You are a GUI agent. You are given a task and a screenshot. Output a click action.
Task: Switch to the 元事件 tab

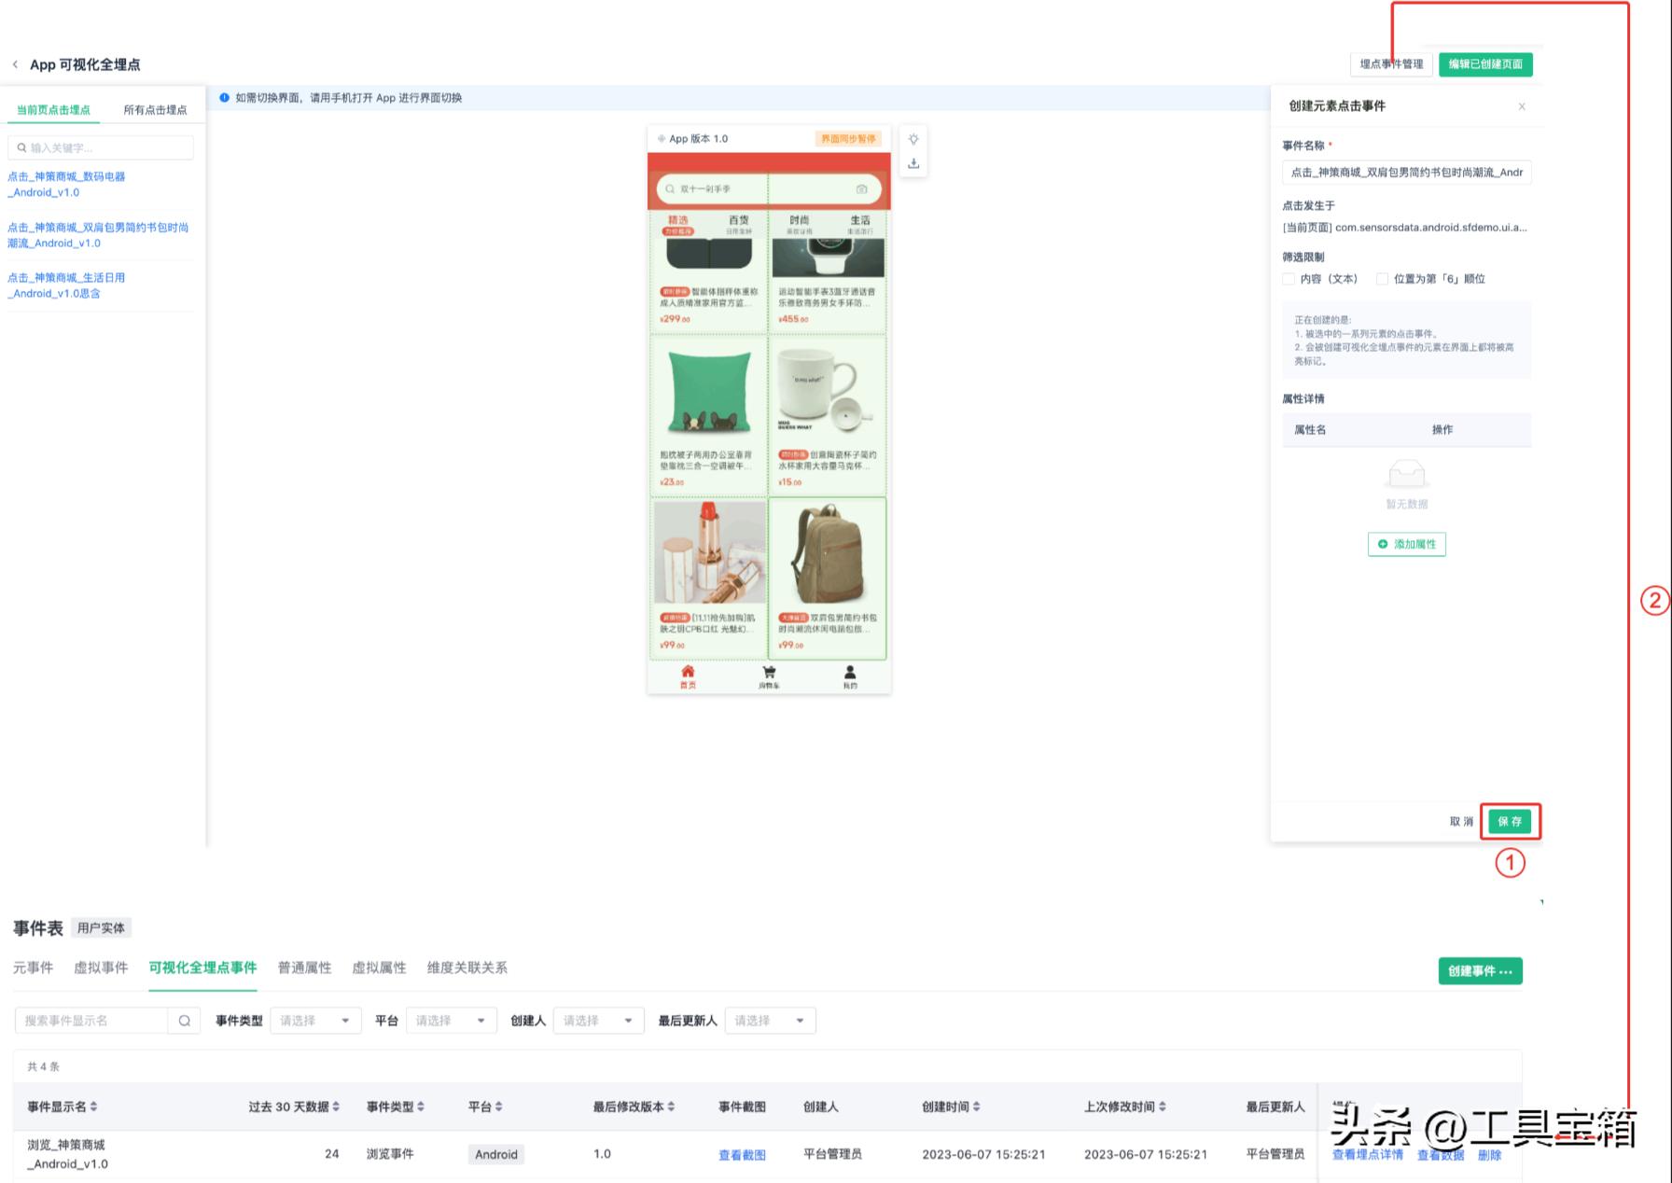35,968
